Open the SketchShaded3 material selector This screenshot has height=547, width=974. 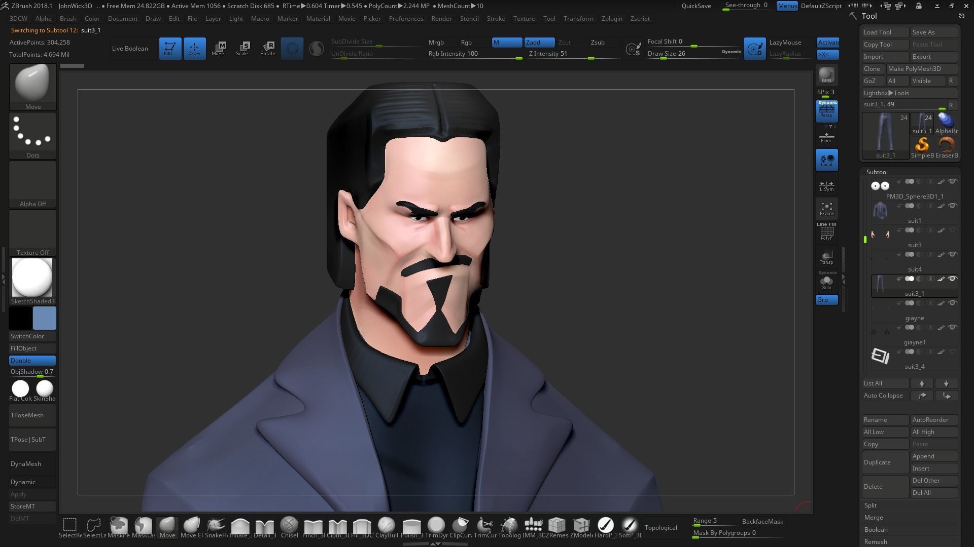click(x=32, y=281)
